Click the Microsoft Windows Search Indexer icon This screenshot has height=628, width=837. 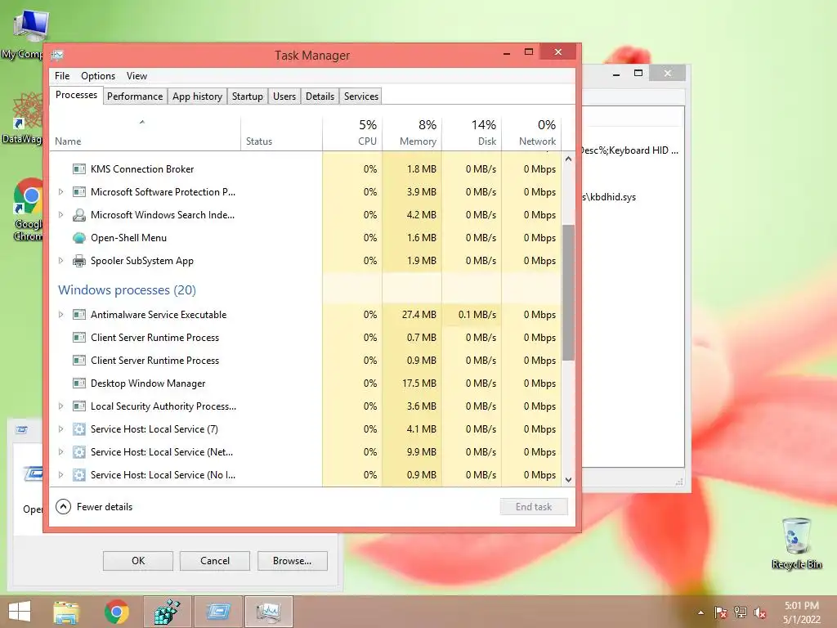tap(79, 215)
